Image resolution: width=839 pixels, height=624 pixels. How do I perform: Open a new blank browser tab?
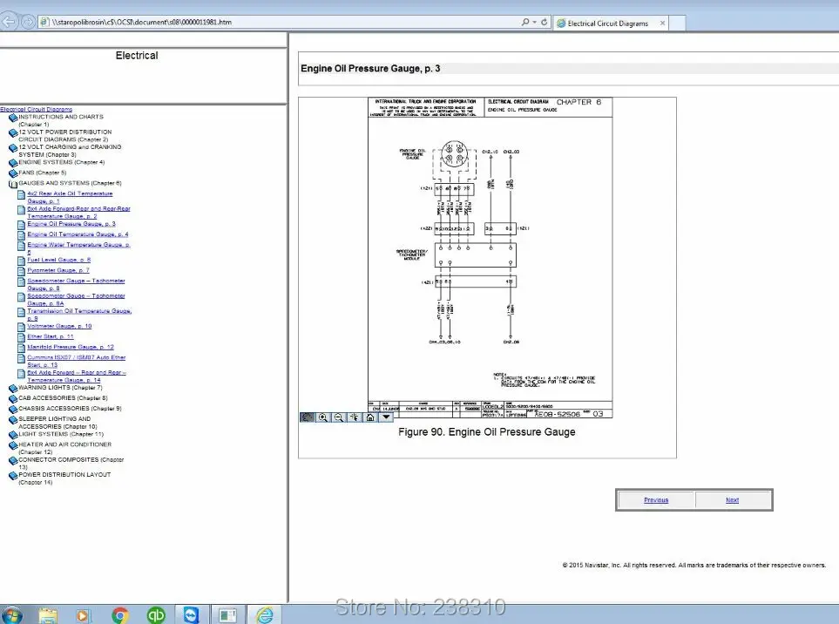tap(678, 23)
